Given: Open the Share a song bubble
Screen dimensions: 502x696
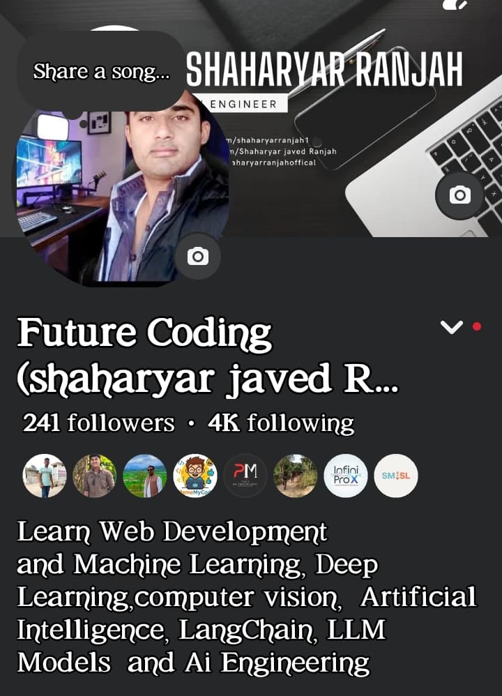Looking at the screenshot, I should point(101,71).
